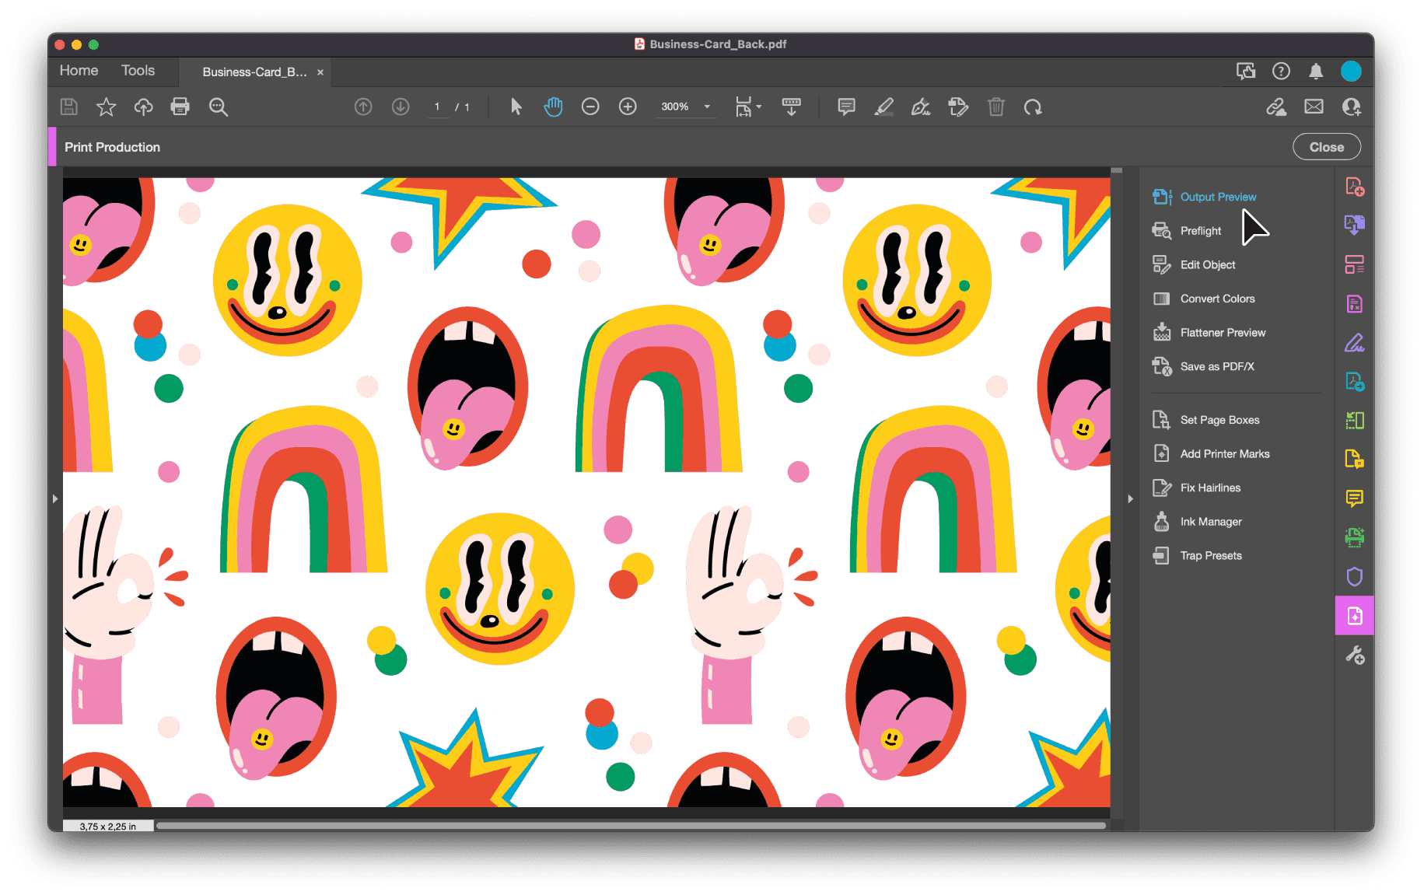The height and width of the screenshot is (895, 1424).
Task: Close the Business-Card_B... tab
Action: (x=320, y=72)
